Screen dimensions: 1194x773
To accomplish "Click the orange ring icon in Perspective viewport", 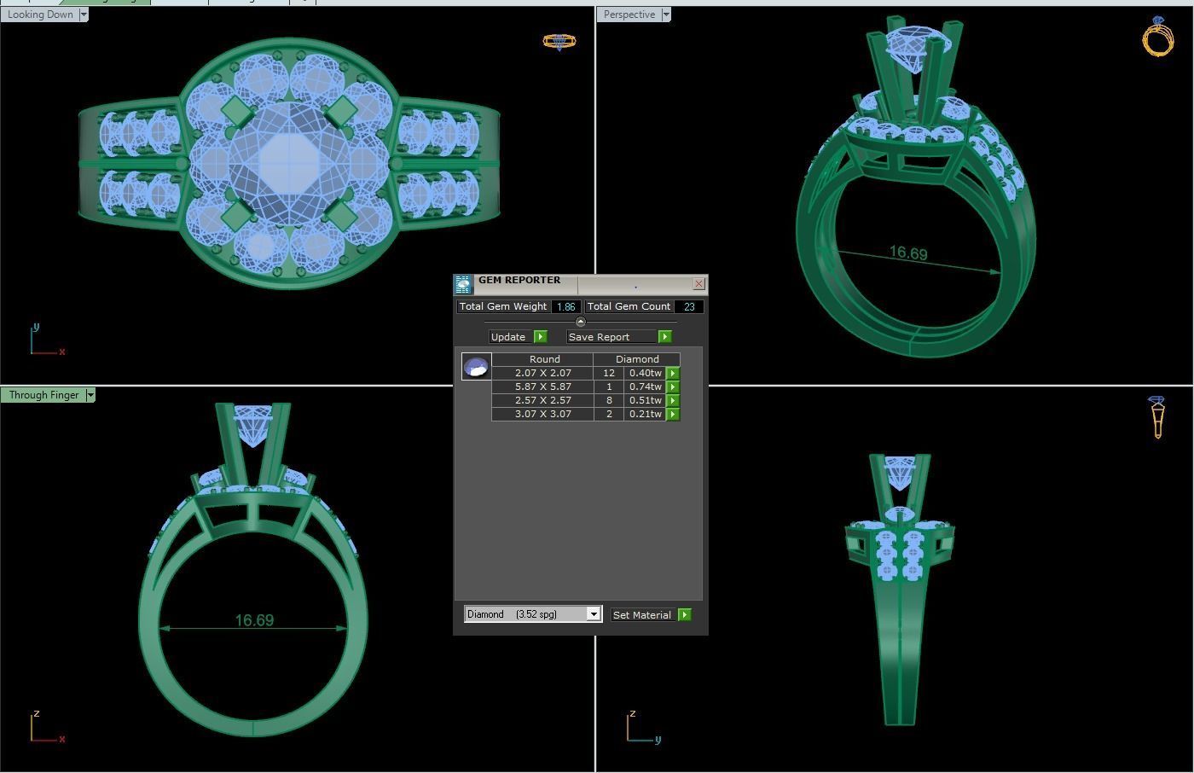I will 1157,37.
